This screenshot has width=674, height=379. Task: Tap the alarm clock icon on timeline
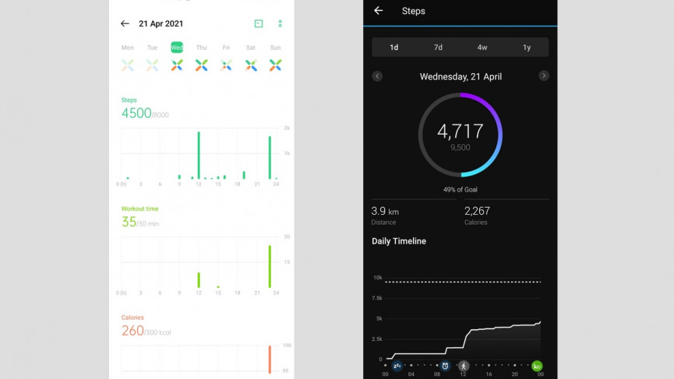click(x=445, y=366)
